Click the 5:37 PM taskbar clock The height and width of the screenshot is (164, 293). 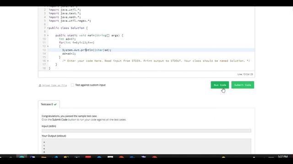pyautogui.click(x=283, y=157)
